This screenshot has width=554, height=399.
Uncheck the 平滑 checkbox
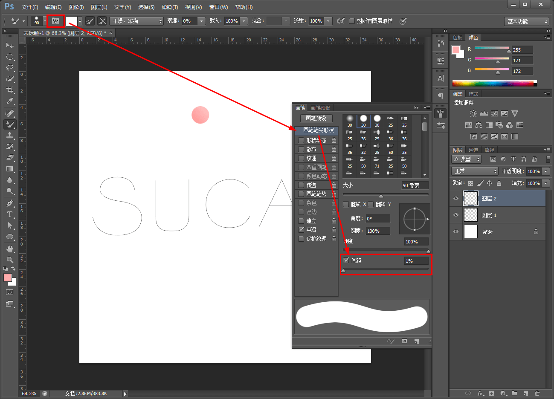[301, 230]
